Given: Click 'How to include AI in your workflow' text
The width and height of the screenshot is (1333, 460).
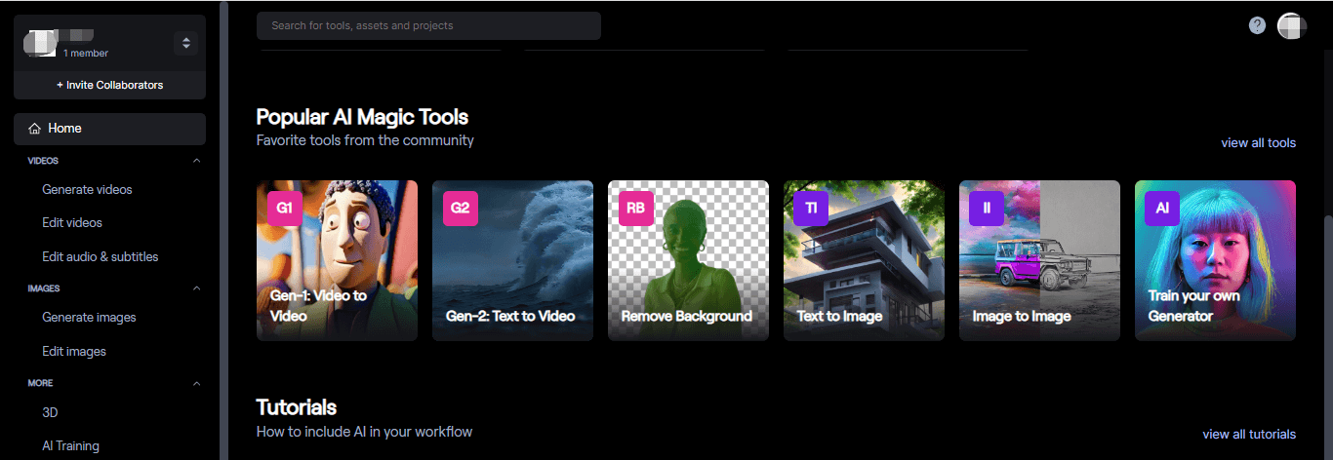Looking at the screenshot, I should pos(364,432).
